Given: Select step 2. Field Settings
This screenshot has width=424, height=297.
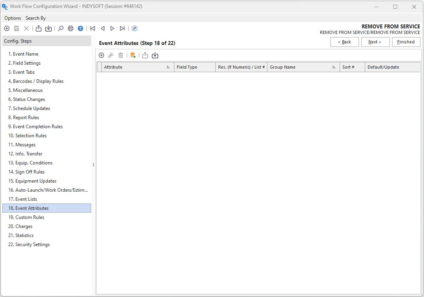Looking at the screenshot, I should [47, 63].
